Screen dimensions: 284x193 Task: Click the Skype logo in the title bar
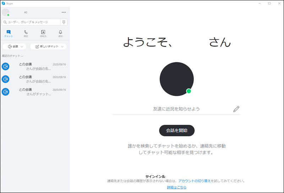pyautogui.click(x=3, y=3)
